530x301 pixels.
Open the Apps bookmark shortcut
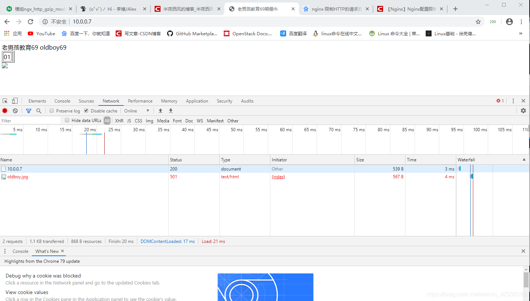click(13, 33)
